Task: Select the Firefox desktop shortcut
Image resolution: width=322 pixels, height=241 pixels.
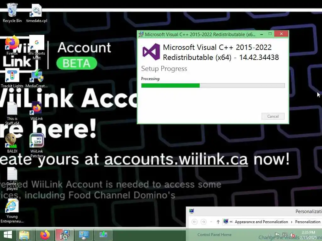Action: [x=12, y=46]
